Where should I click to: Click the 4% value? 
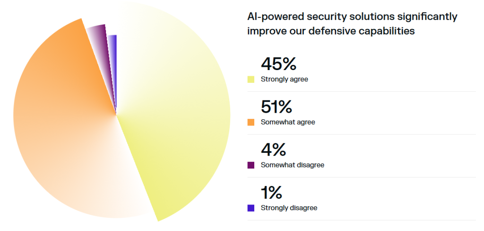[273, 150]
